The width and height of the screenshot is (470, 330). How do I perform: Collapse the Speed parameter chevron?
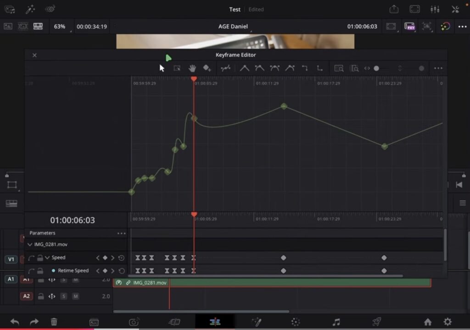(47, 258)
